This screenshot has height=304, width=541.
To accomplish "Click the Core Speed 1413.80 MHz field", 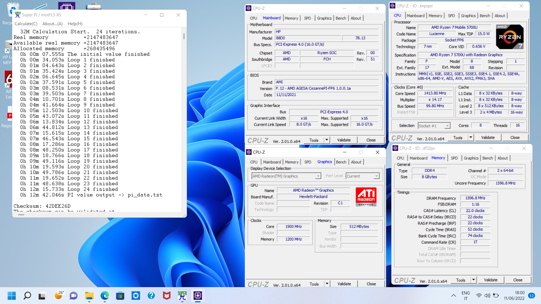I will tap(435, 93).
